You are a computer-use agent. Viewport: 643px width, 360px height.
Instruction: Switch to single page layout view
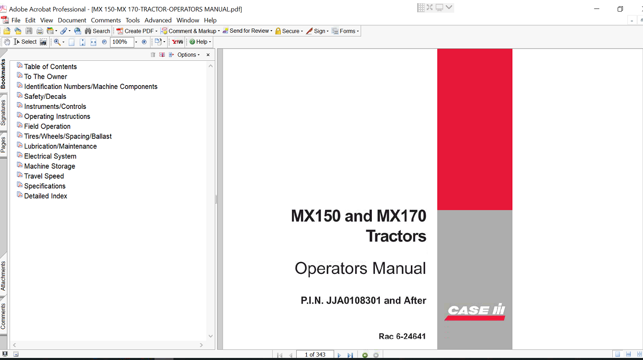tap(617, 355)
